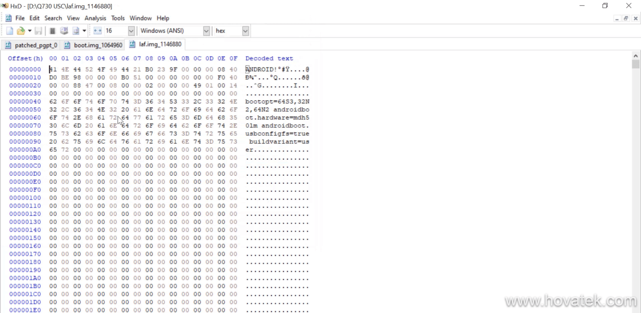Minimize the inner document window

point(617,18)
